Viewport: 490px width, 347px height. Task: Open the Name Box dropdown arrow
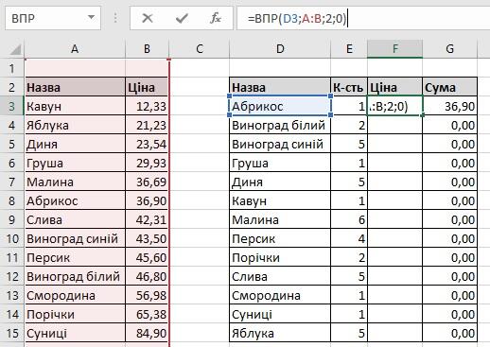[x=91, y=17]
